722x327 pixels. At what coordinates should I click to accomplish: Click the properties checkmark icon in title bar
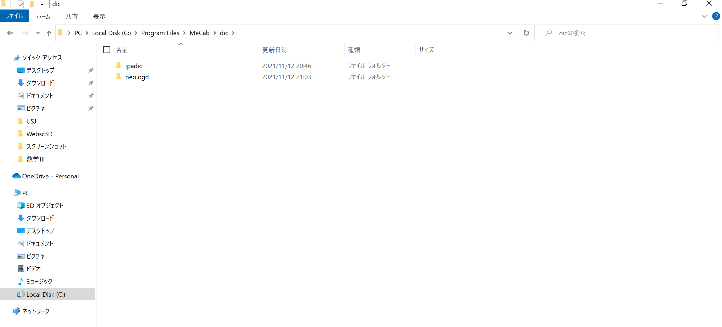(21, 4)
